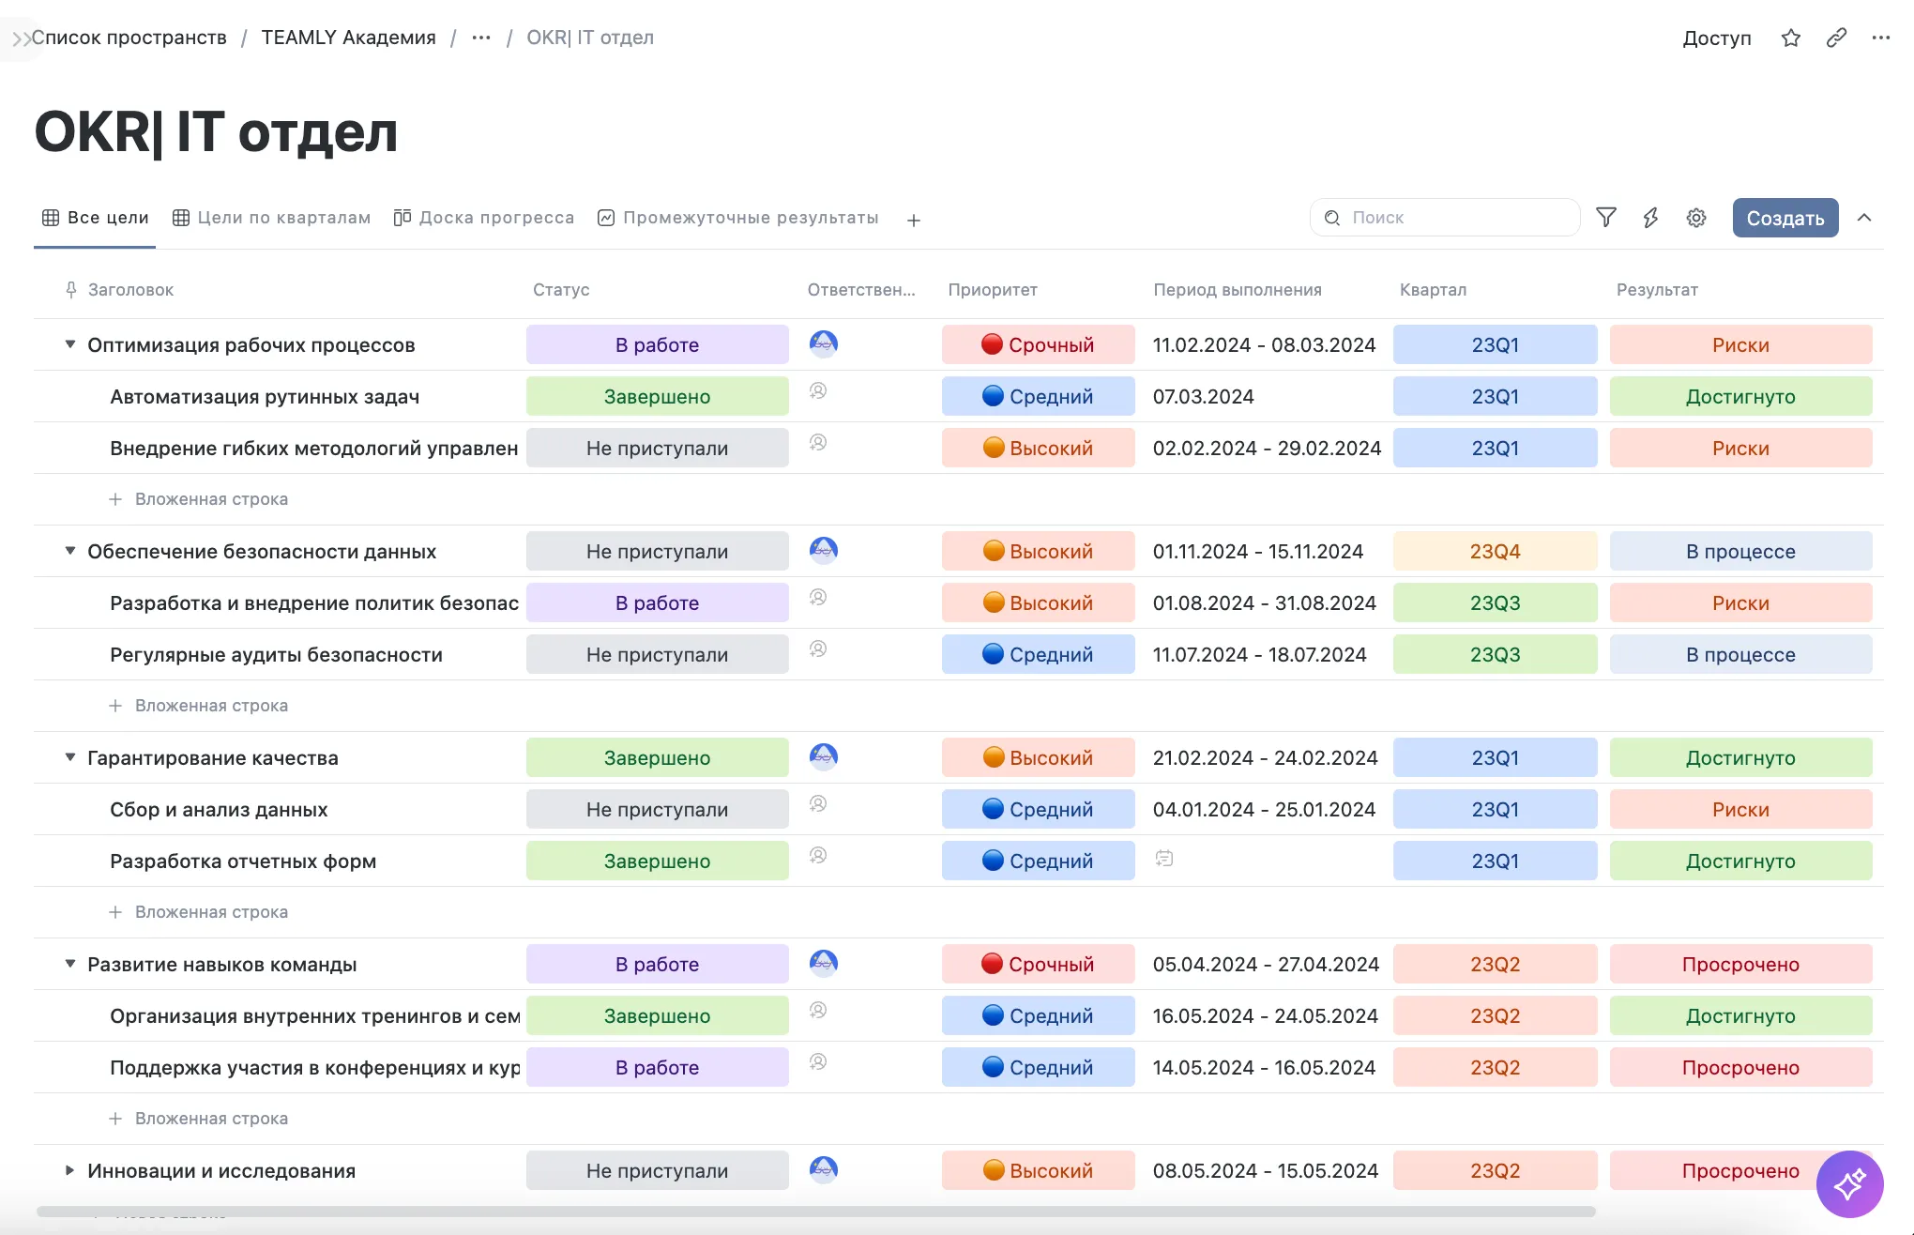Click the Поиск search field

[1445, 218]
